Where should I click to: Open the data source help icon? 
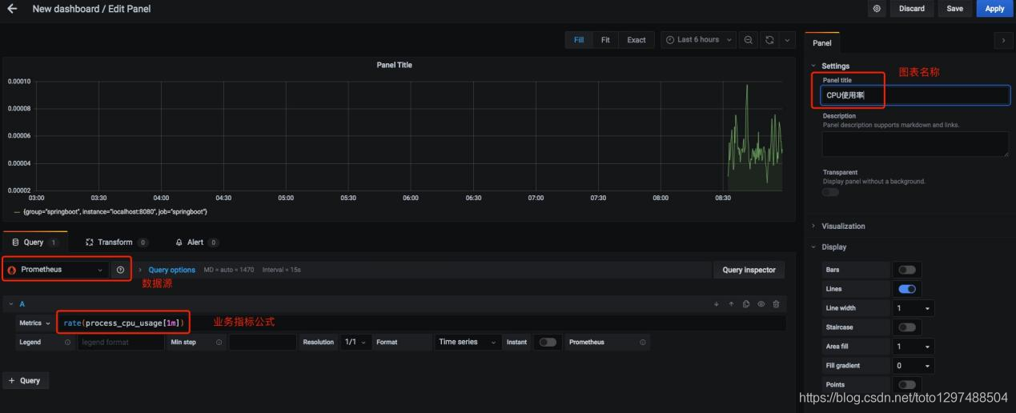click(120, 270)
